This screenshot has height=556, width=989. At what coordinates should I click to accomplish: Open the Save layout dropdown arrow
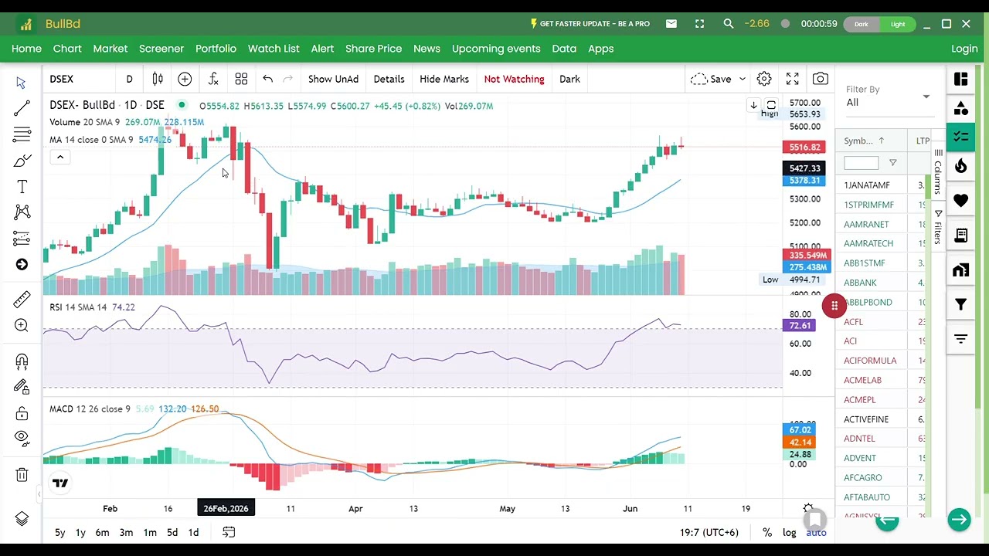(x=743, y=79)
